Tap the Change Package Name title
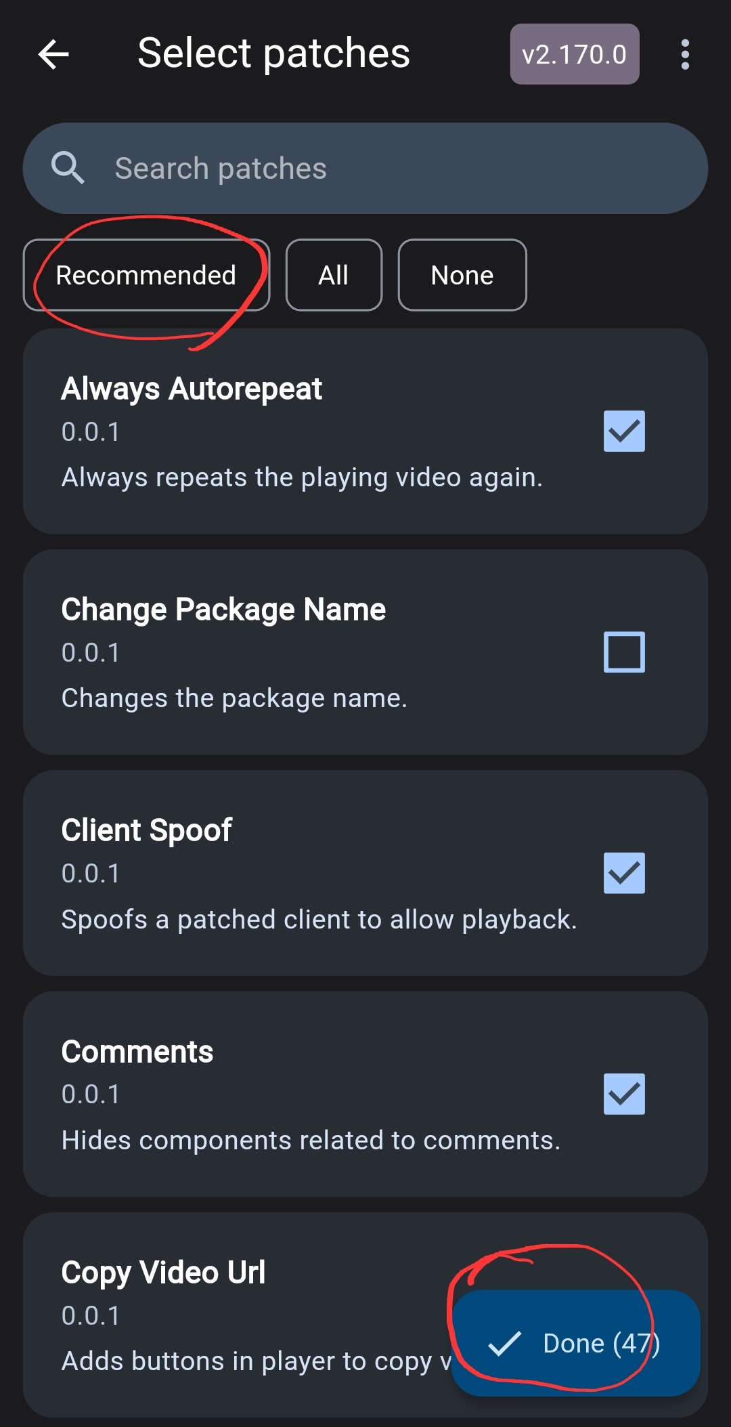This screenshot has width=731, height=1427. [x=223, y=610]
